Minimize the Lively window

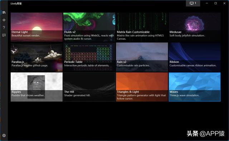tap(207, 3)
